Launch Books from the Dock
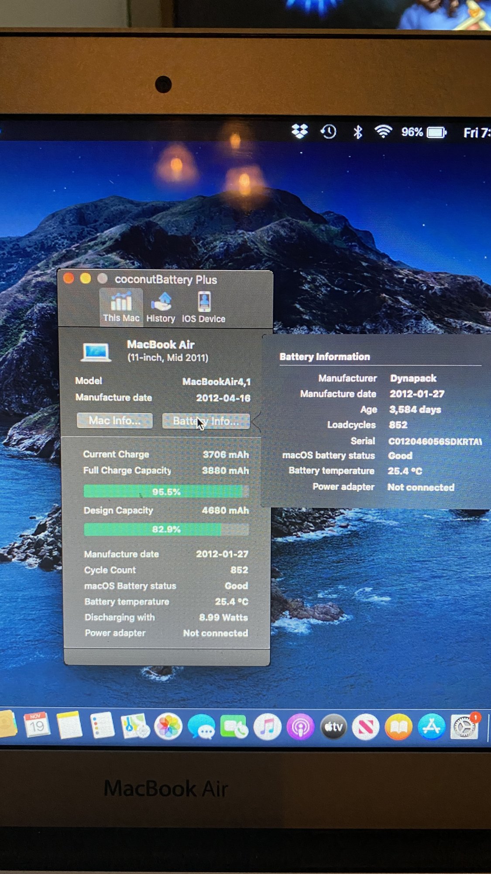 tap(398, 727)
